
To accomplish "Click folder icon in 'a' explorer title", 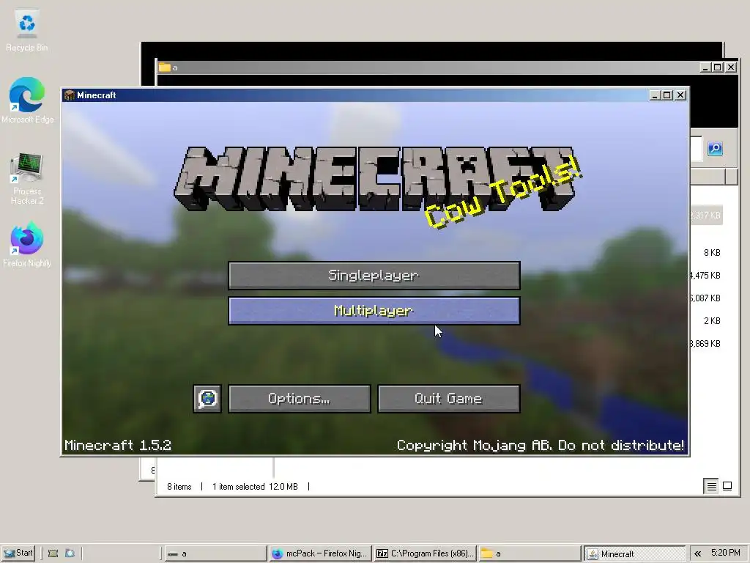I will [165, 67].
